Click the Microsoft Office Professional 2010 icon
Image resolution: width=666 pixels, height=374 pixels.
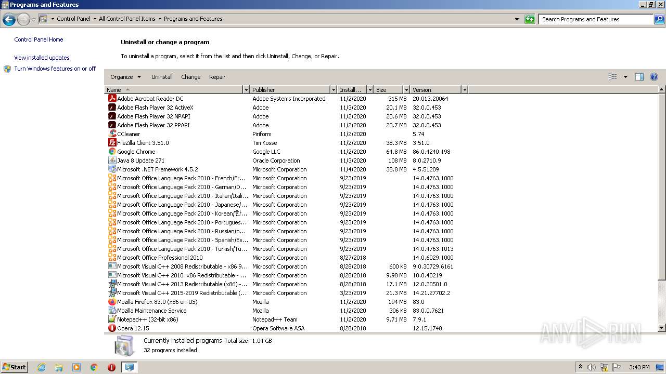(112, 257)
